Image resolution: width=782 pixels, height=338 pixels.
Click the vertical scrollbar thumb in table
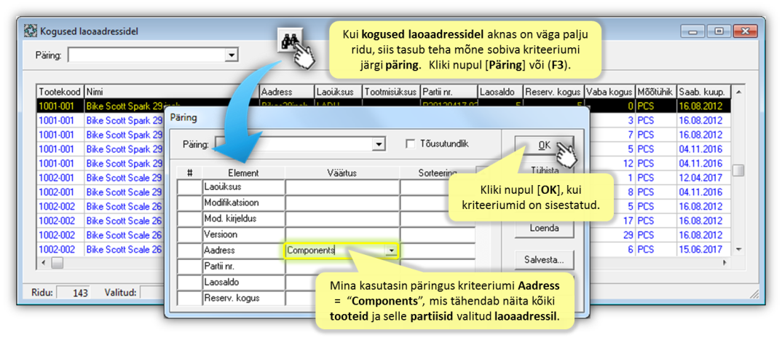(x=738, y=170)
